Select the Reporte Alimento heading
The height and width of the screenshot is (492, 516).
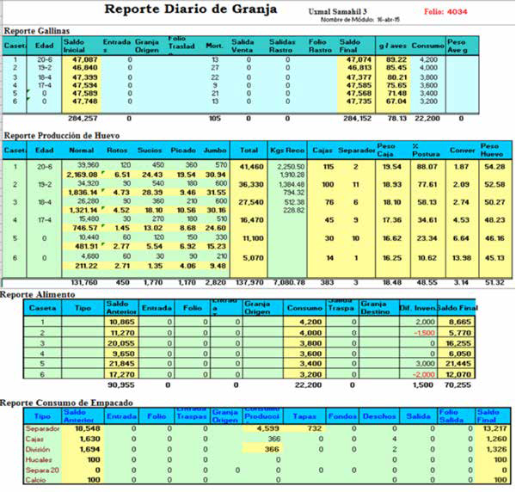click(x=38, y=294)
